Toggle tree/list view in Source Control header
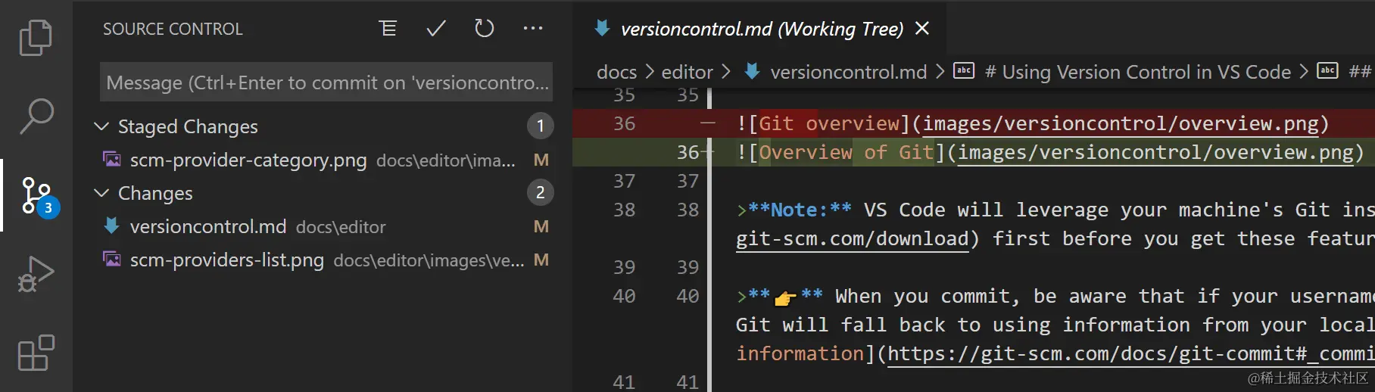Viewport: 1375px width, 392px height. 388,29
